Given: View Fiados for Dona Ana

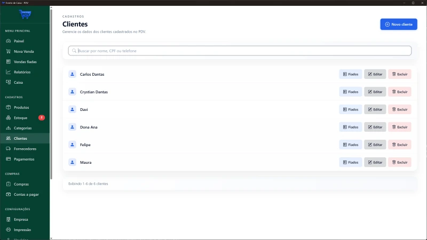Looking at the screenshot, I should pyautogui.click(x=350, y=127).
